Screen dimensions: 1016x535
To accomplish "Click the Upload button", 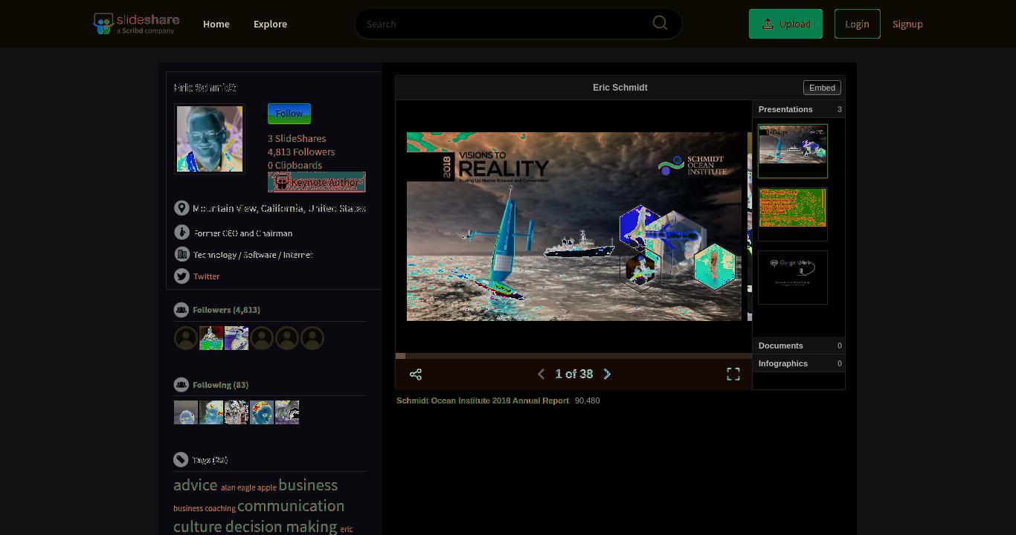I will pos(785,24).
